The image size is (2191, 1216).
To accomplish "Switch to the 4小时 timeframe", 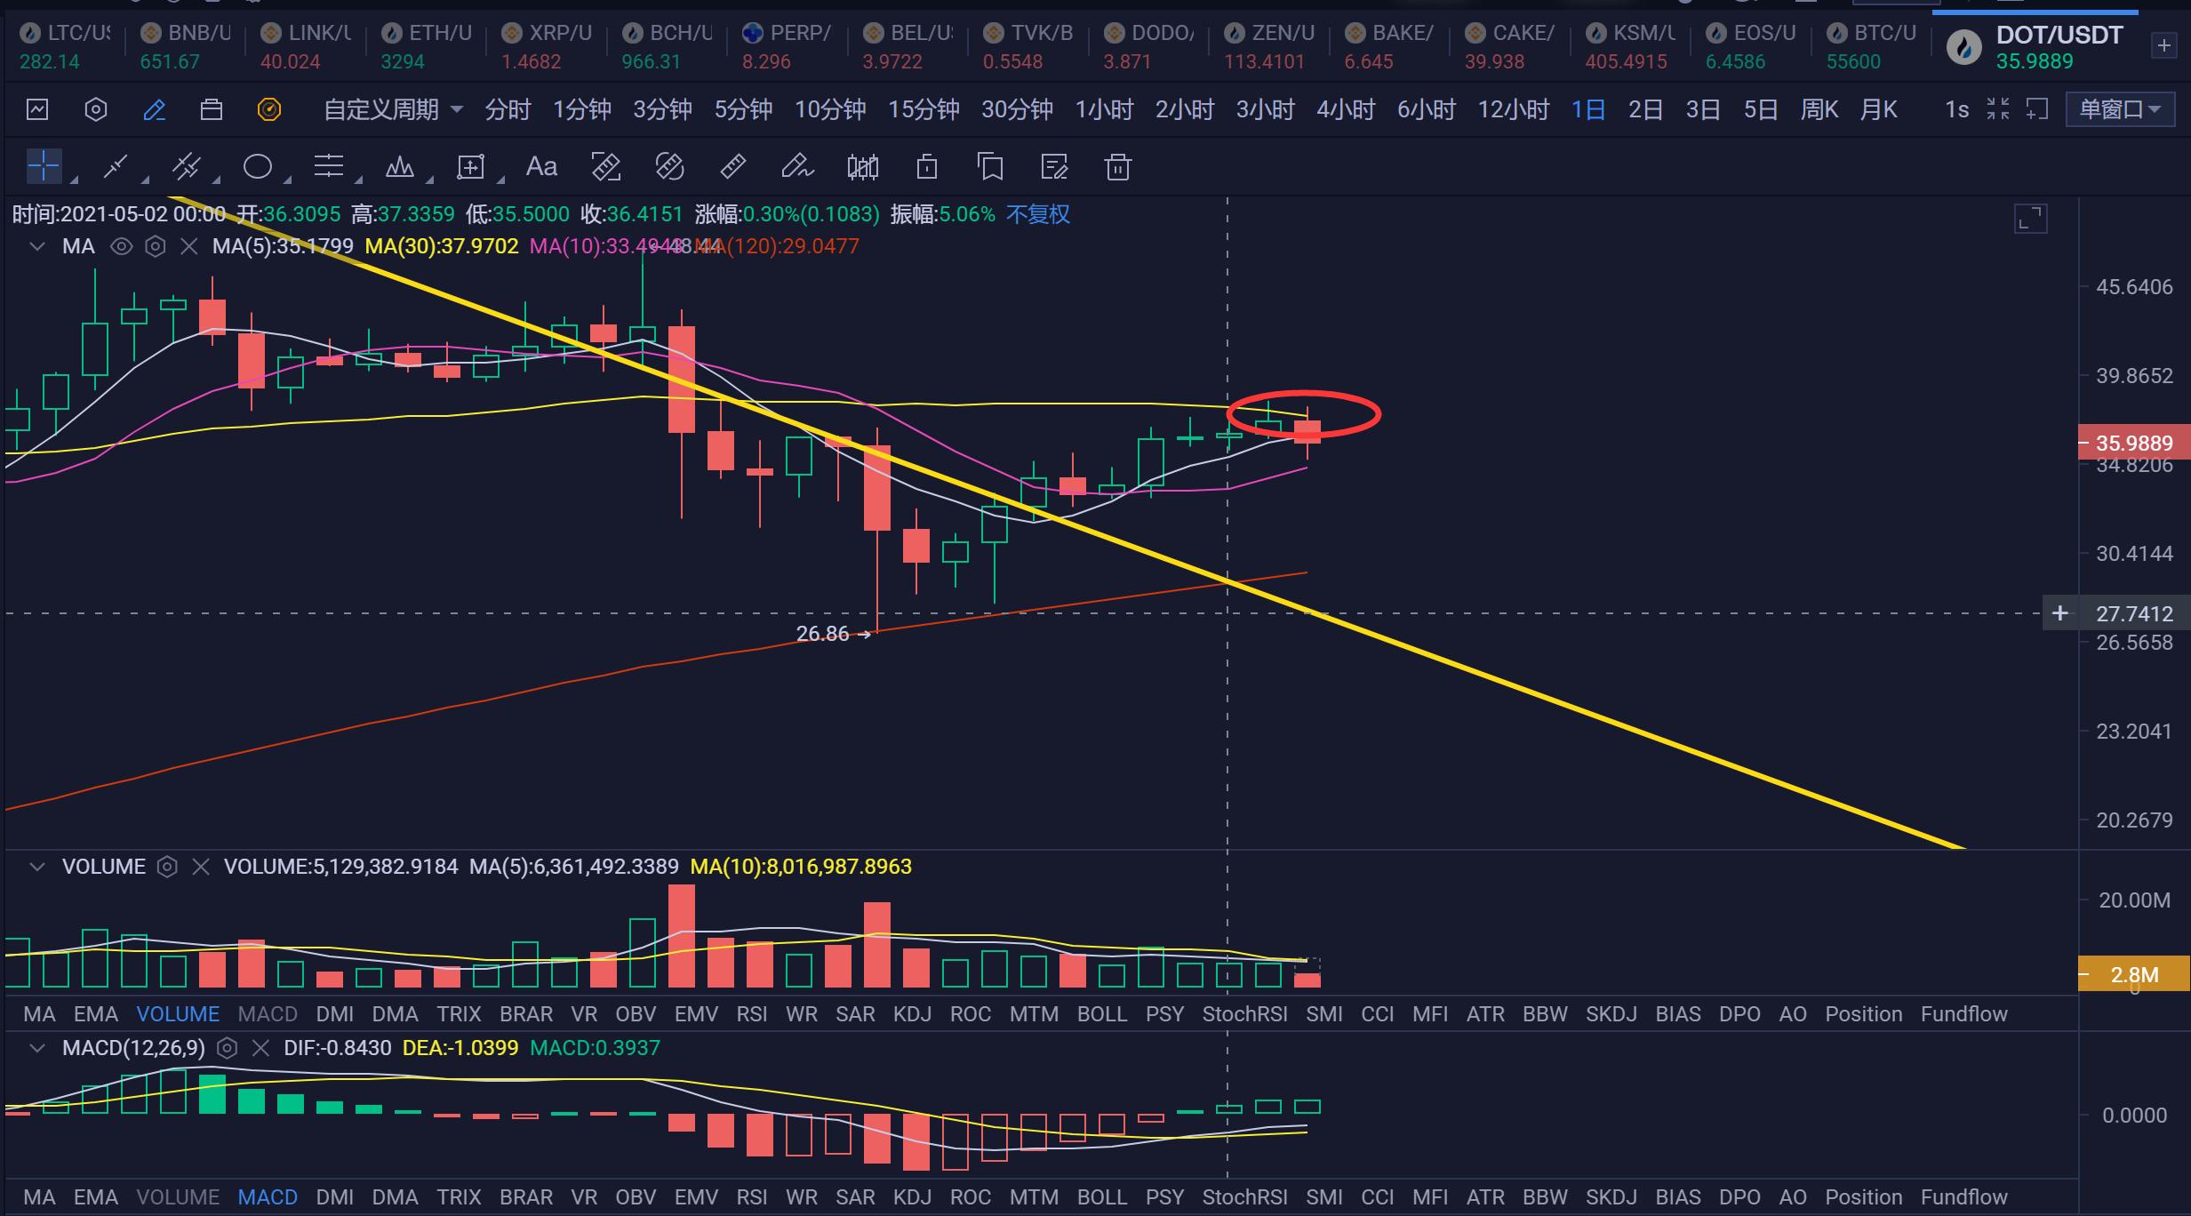I will 1345,109.
